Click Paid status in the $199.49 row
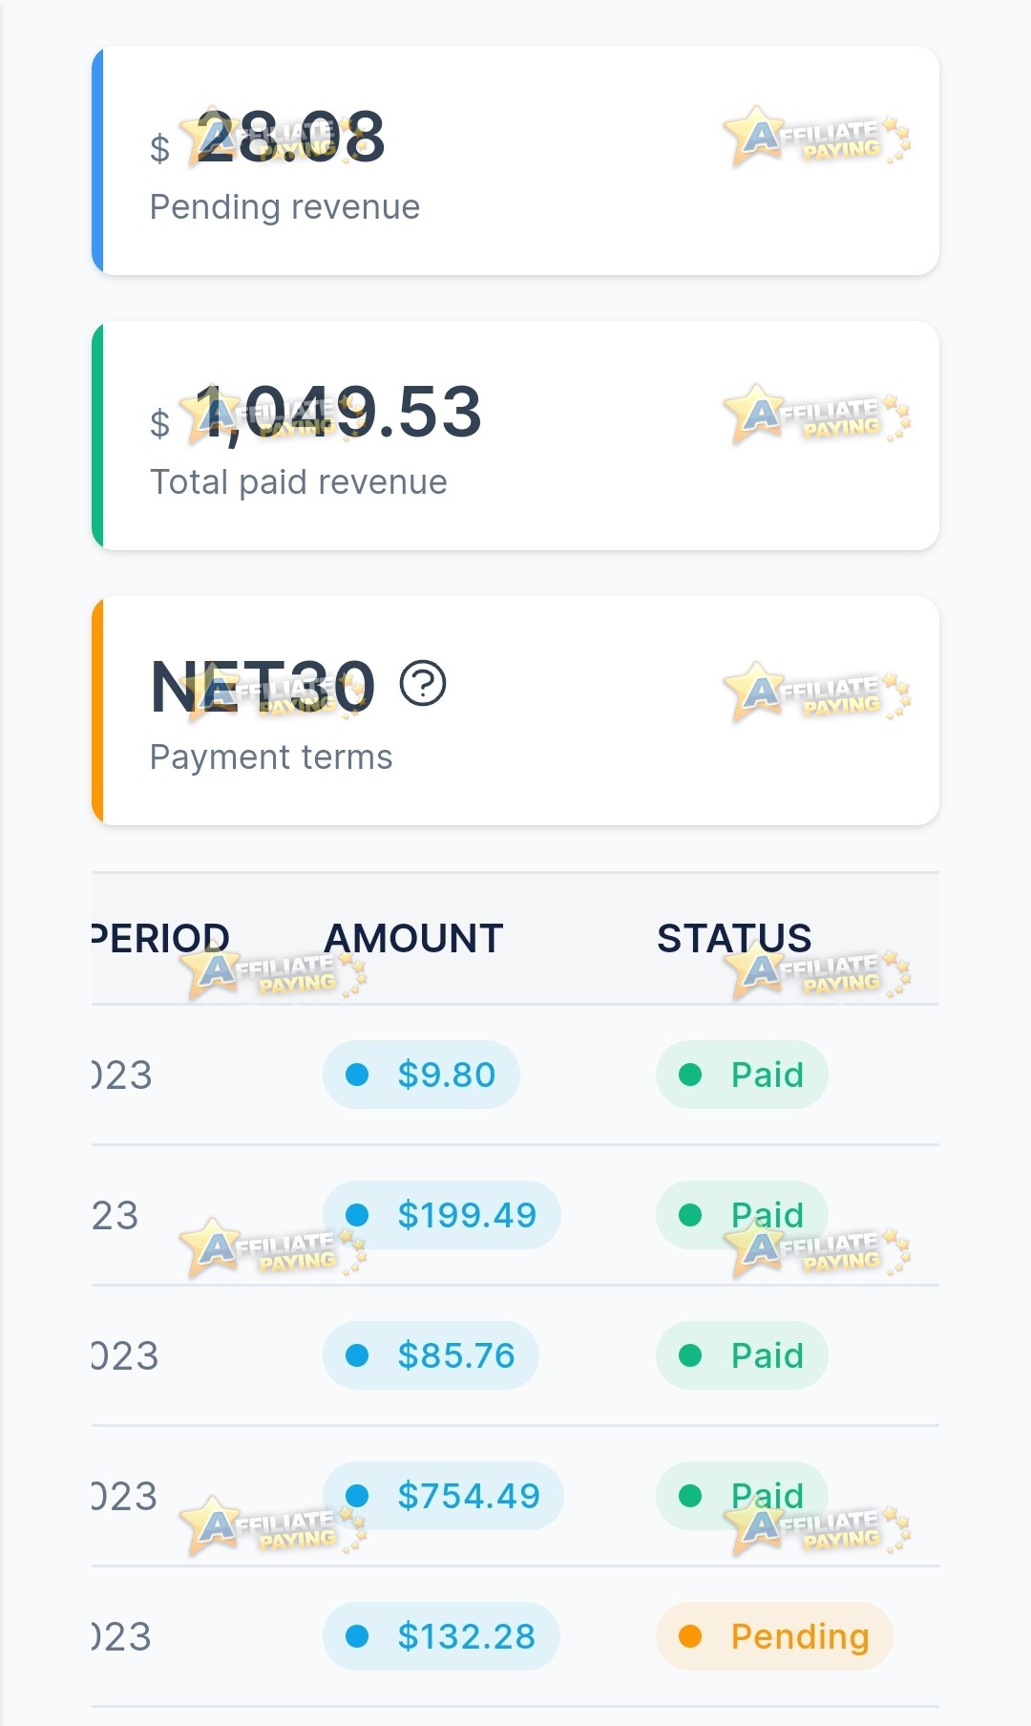The height and width of the screenshot is (1726, 1031). coord(742,1215)
